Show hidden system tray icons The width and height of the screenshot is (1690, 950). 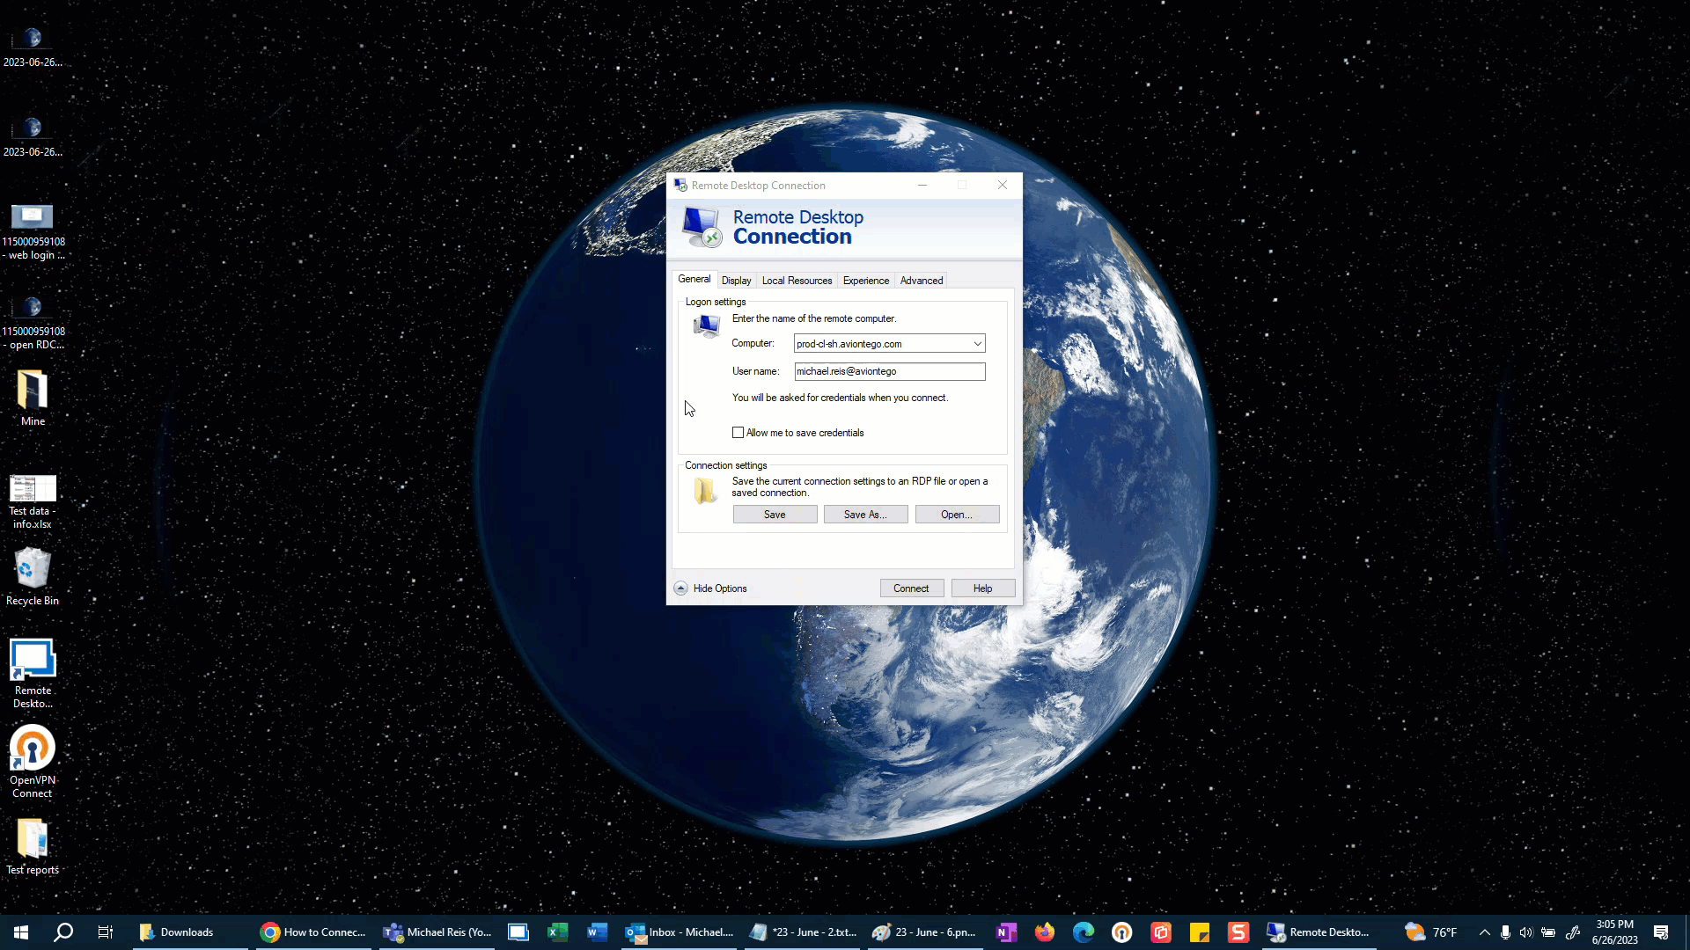tap(1484, 932)
